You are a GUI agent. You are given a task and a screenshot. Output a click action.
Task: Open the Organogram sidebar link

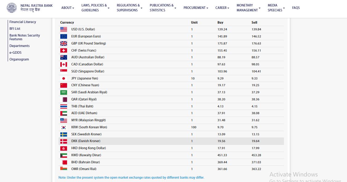[19, 59]
